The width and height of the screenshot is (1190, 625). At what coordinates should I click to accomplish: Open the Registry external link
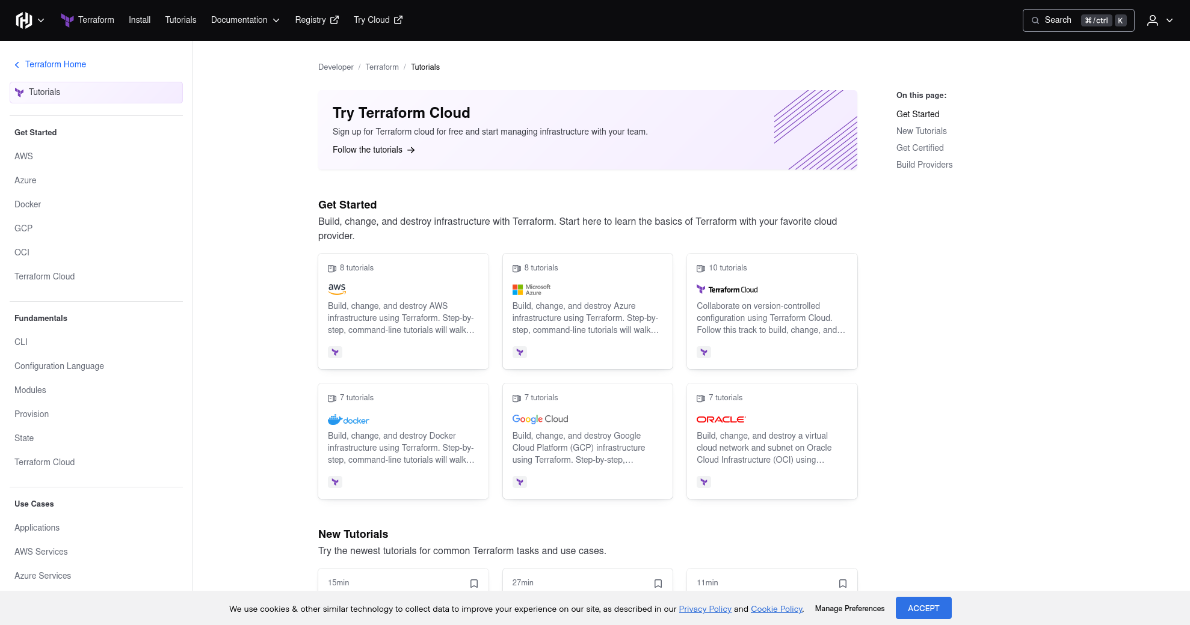[316, 20]
